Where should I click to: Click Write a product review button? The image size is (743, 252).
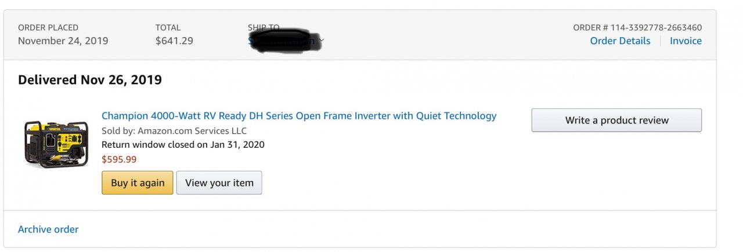(616, 120)
